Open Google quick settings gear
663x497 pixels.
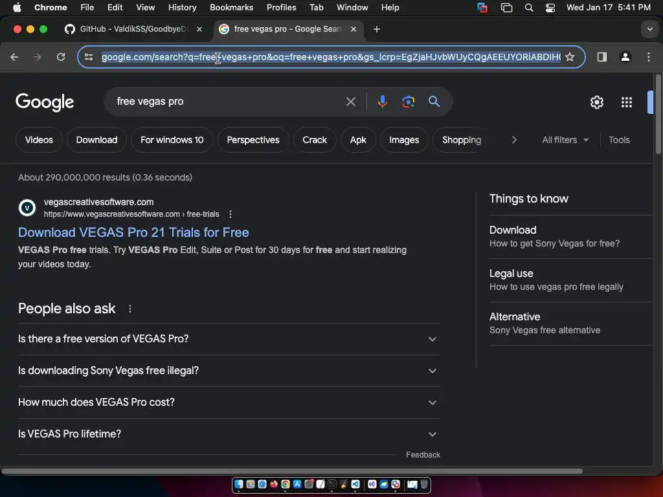click(596, 102)
